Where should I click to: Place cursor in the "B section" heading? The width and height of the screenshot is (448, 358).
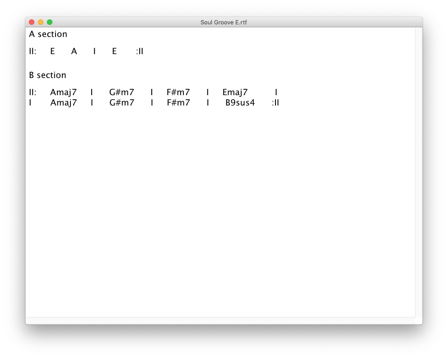[x=47, y=75]
